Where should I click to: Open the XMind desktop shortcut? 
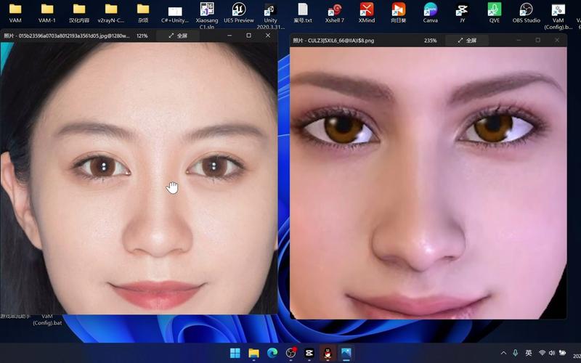click(x=367, y=10)
